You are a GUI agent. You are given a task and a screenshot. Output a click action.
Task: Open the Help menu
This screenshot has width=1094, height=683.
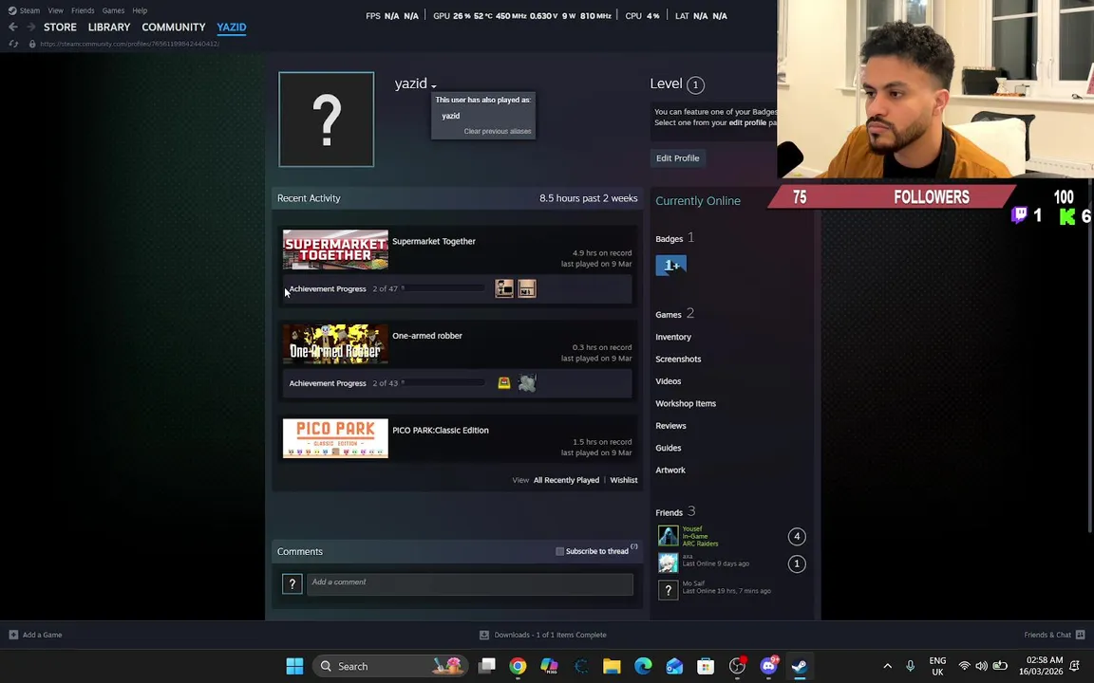pos(140,10)
